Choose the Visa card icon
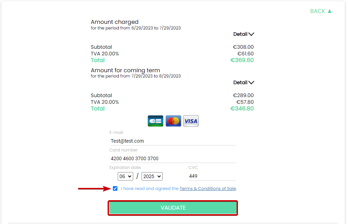 click(x=191, y=121)
